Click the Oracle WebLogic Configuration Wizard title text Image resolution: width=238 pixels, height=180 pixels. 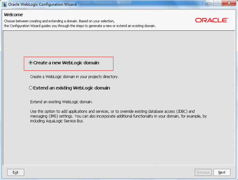pyautogui.click(x=42, y=4)
